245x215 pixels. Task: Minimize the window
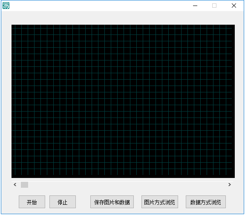pos(195,6)
